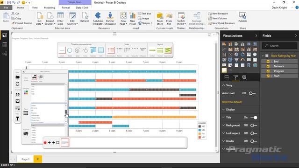
Task: Expand the Background section chevron
Action: [223, 126]
